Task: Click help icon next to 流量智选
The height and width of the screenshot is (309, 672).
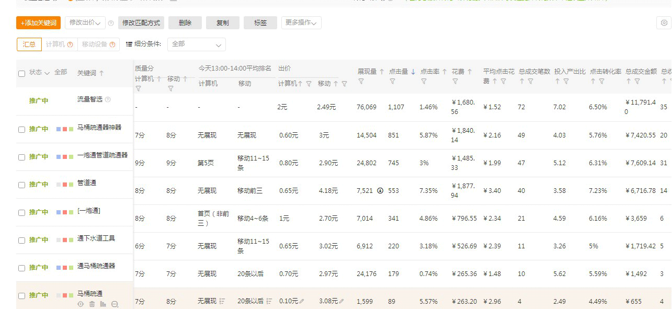Action: click(x=108, y=99)
